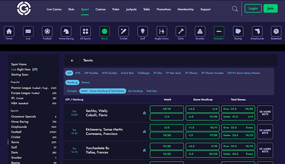285x164 pixels.
Task: Select the ATP filter pill
Action: (x=69, y=73)
